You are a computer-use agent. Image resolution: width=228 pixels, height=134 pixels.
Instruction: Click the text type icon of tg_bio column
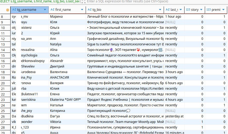pos(90,10)
